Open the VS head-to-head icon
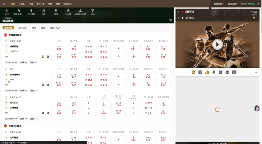This screenshot has height=144, width=262. [227, 72]
